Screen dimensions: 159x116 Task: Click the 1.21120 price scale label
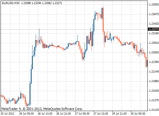point(154,110)
